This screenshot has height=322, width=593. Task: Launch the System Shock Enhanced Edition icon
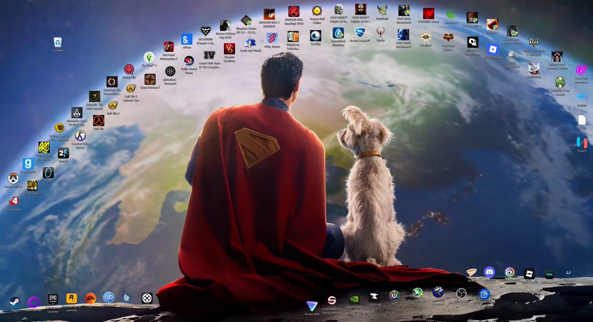(557, 56)
